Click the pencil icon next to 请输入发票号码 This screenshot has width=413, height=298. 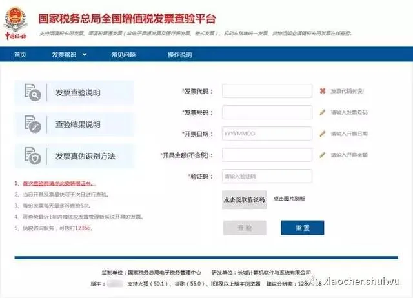tap(323, 112)
